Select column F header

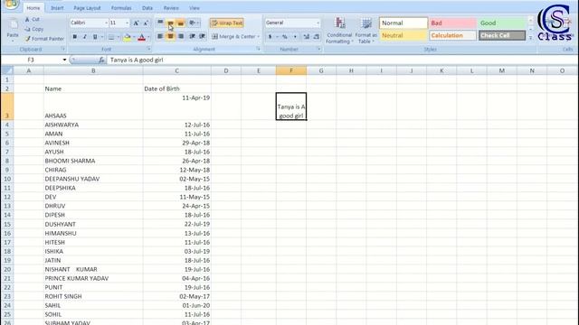point(291,70)
